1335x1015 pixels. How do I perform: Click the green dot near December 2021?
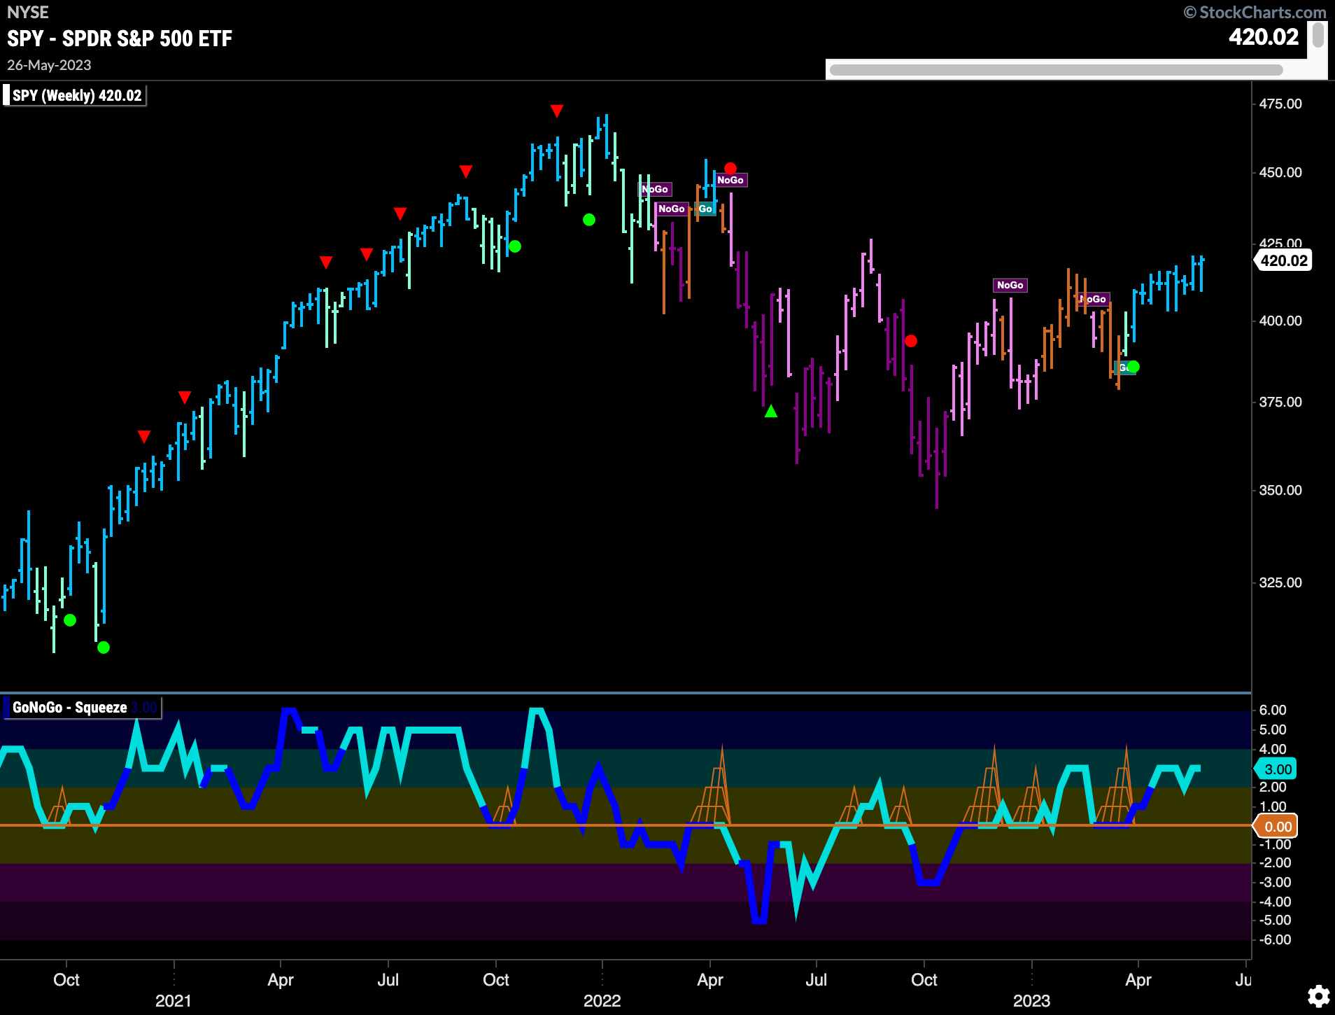click(x=589, y=220)
